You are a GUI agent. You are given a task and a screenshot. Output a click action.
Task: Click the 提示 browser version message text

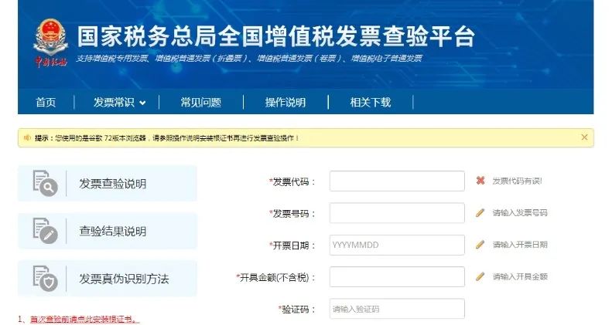pyautogui.click(x=166, y=137)
